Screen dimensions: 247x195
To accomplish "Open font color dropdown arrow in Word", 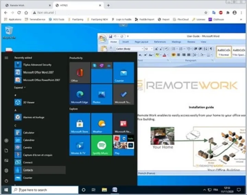I will [168, 55].
